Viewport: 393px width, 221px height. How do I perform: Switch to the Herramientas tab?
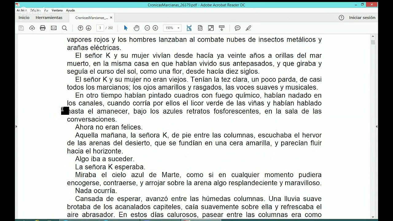tap(49, 18)
